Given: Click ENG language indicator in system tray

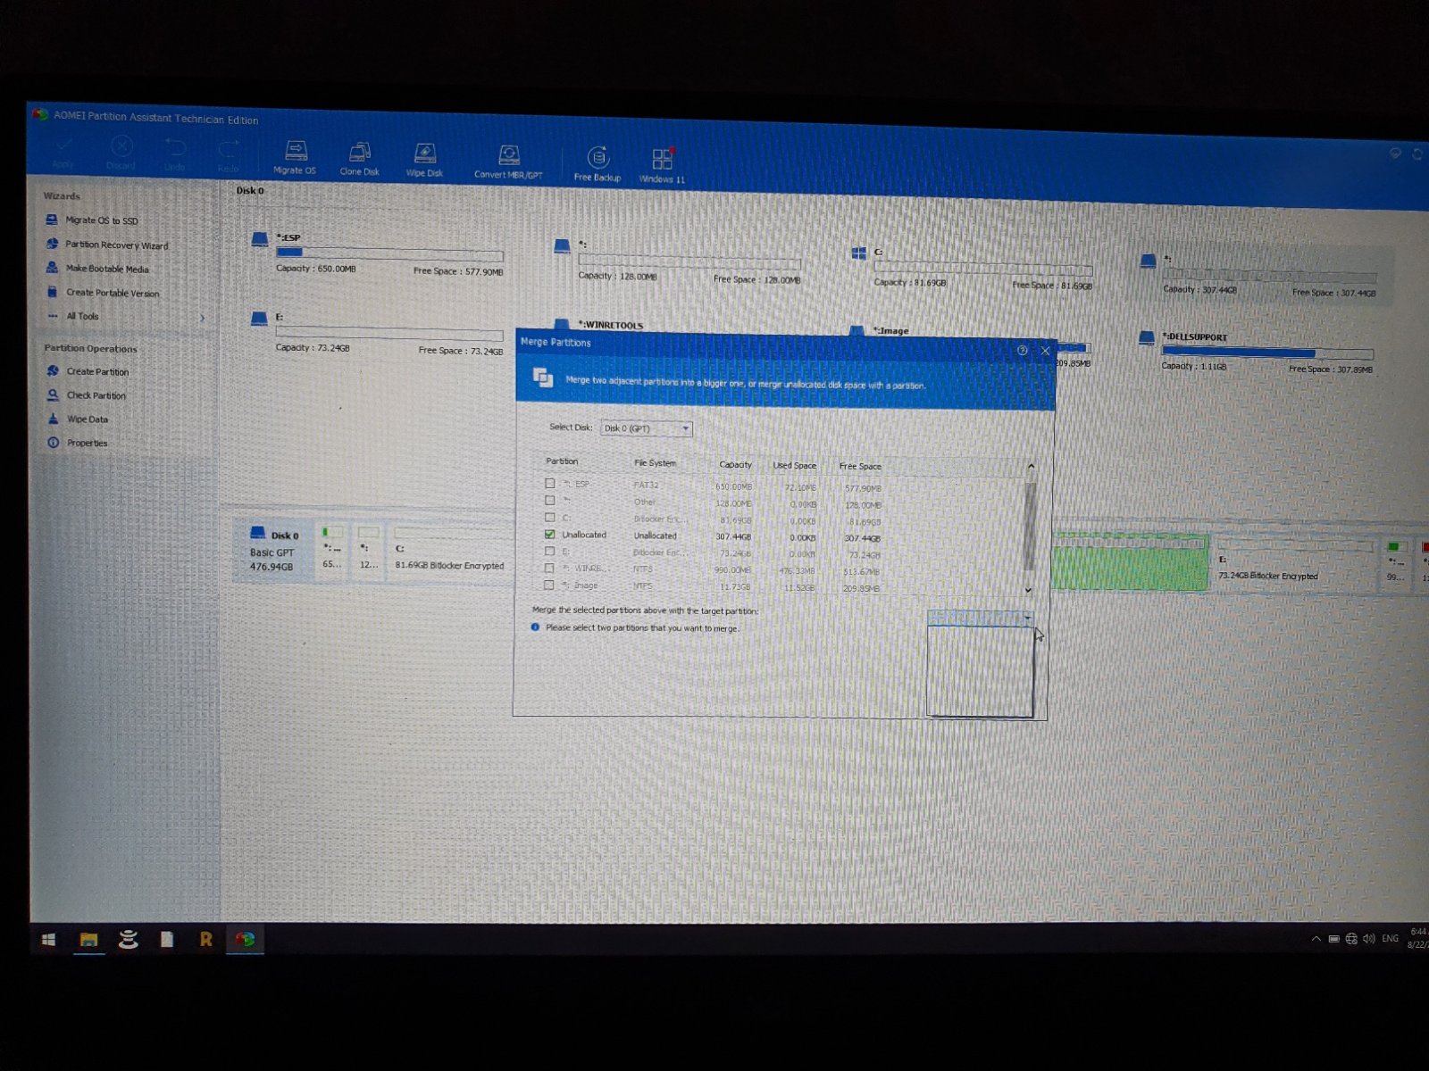Looking at the screenshot, I should [x=1390, y=939].
